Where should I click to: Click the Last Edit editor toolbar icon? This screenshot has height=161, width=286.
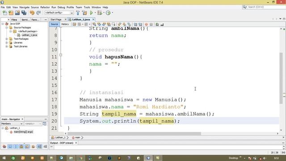point(74,24)
